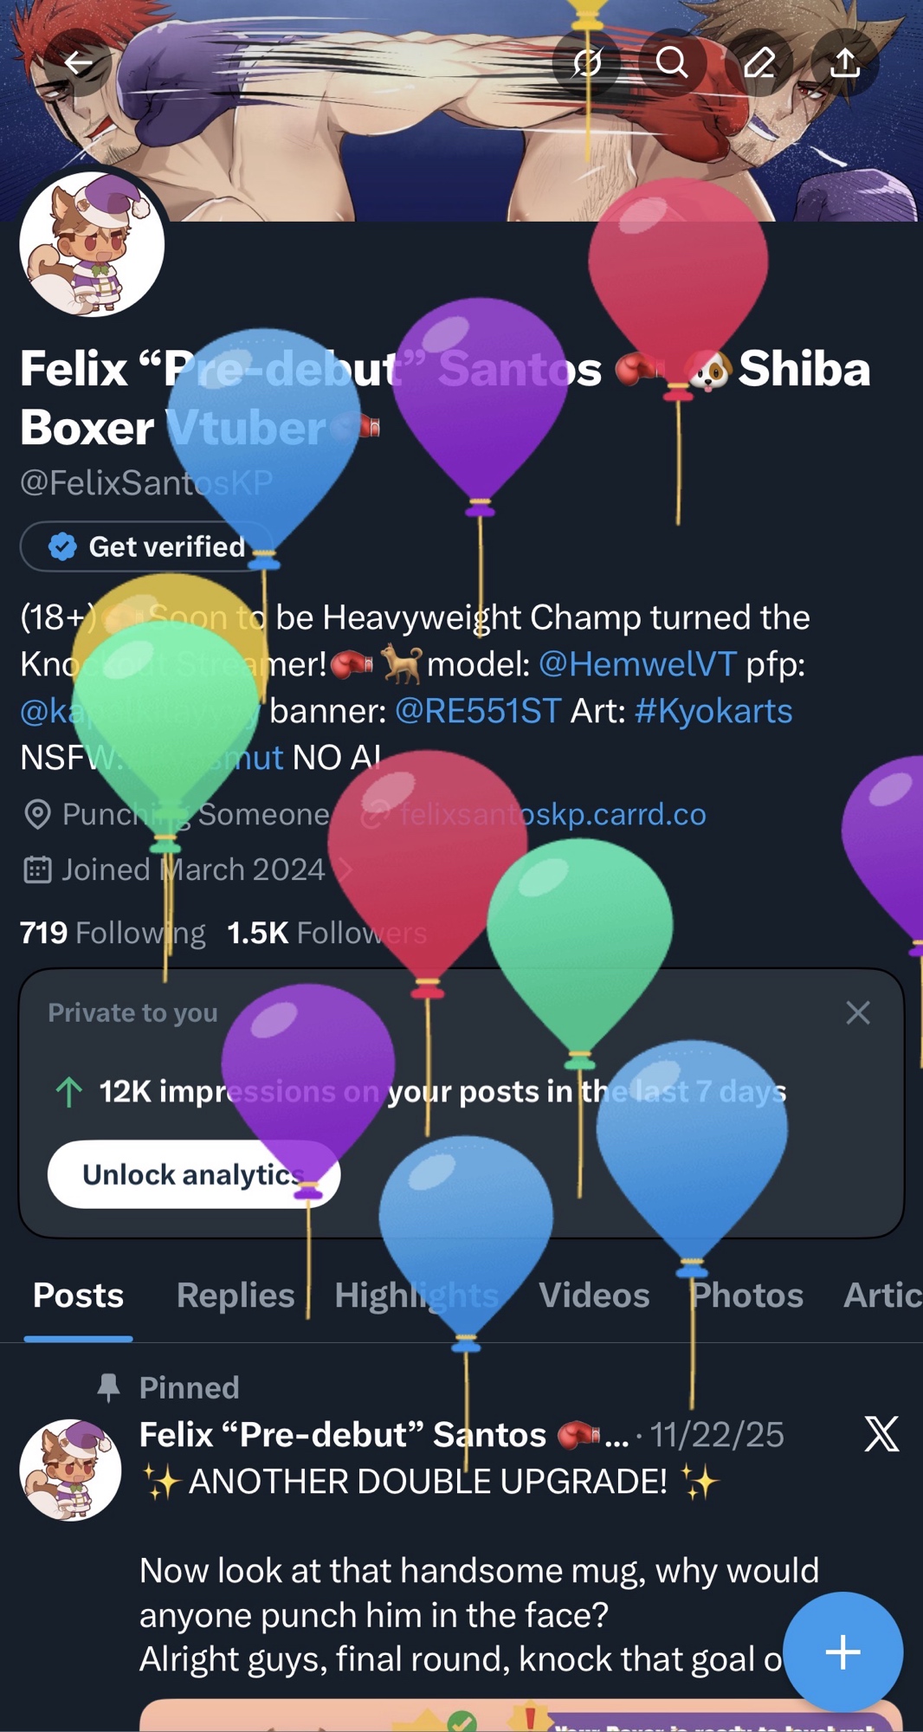This screenshot has width=923, height=1732.
Task: Open the @HemwelVT mention link
Action: click(x=638, y=664)
